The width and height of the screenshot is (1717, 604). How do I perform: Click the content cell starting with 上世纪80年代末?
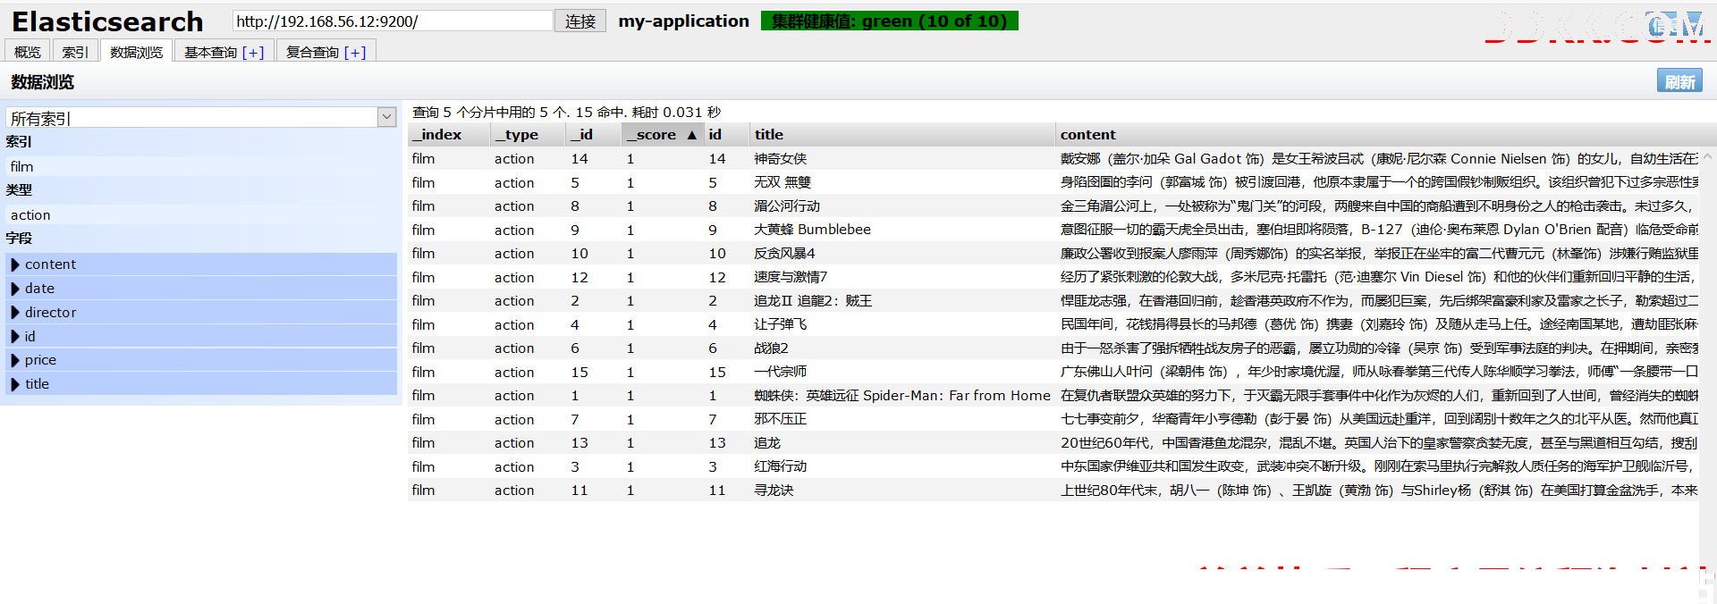(1378, 491)
